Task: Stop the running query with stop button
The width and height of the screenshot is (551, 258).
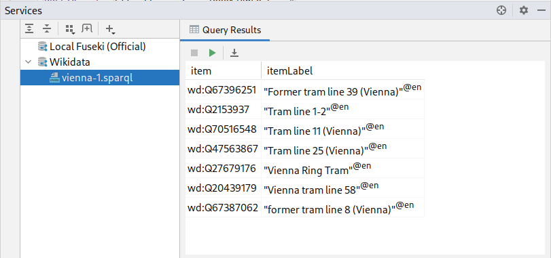Action: pyautogui.click(x=194, y=53)
